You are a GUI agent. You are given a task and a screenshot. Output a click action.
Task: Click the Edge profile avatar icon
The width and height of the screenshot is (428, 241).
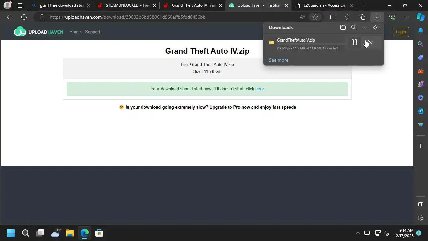tap(7, 5)
